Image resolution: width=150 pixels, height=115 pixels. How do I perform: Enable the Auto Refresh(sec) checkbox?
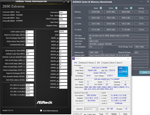(x=41, y=111)
